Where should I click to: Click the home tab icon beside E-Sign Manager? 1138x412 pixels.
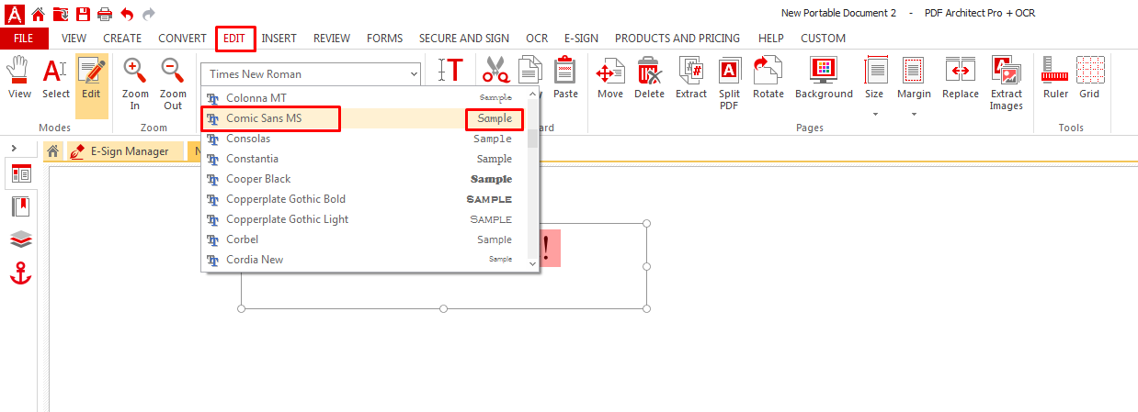(x=53, y=151)
